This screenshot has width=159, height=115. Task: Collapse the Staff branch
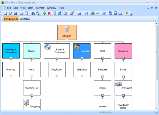[103, 58]
